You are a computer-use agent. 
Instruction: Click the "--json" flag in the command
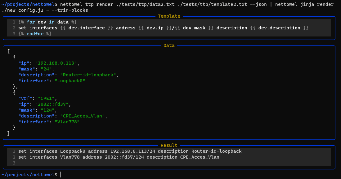point(258,4)
